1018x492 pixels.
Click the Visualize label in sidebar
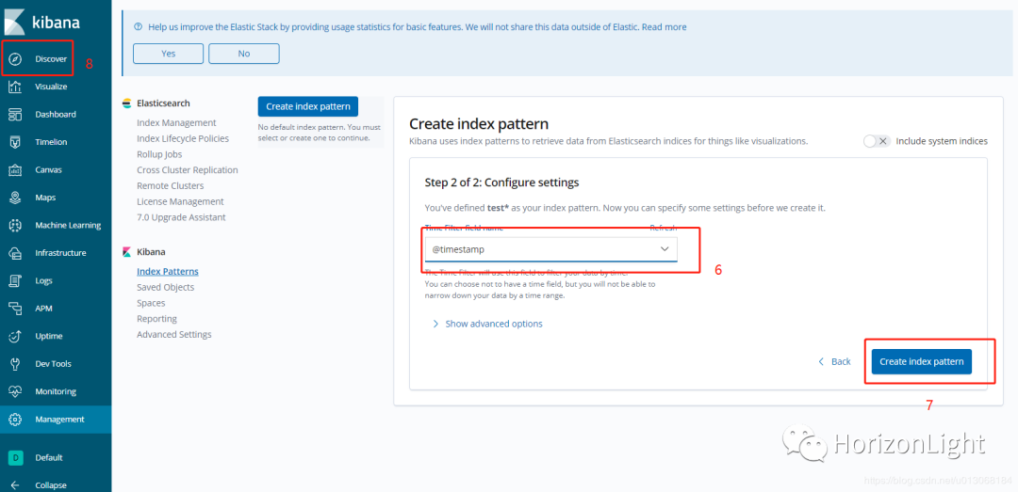click(51, 87)
